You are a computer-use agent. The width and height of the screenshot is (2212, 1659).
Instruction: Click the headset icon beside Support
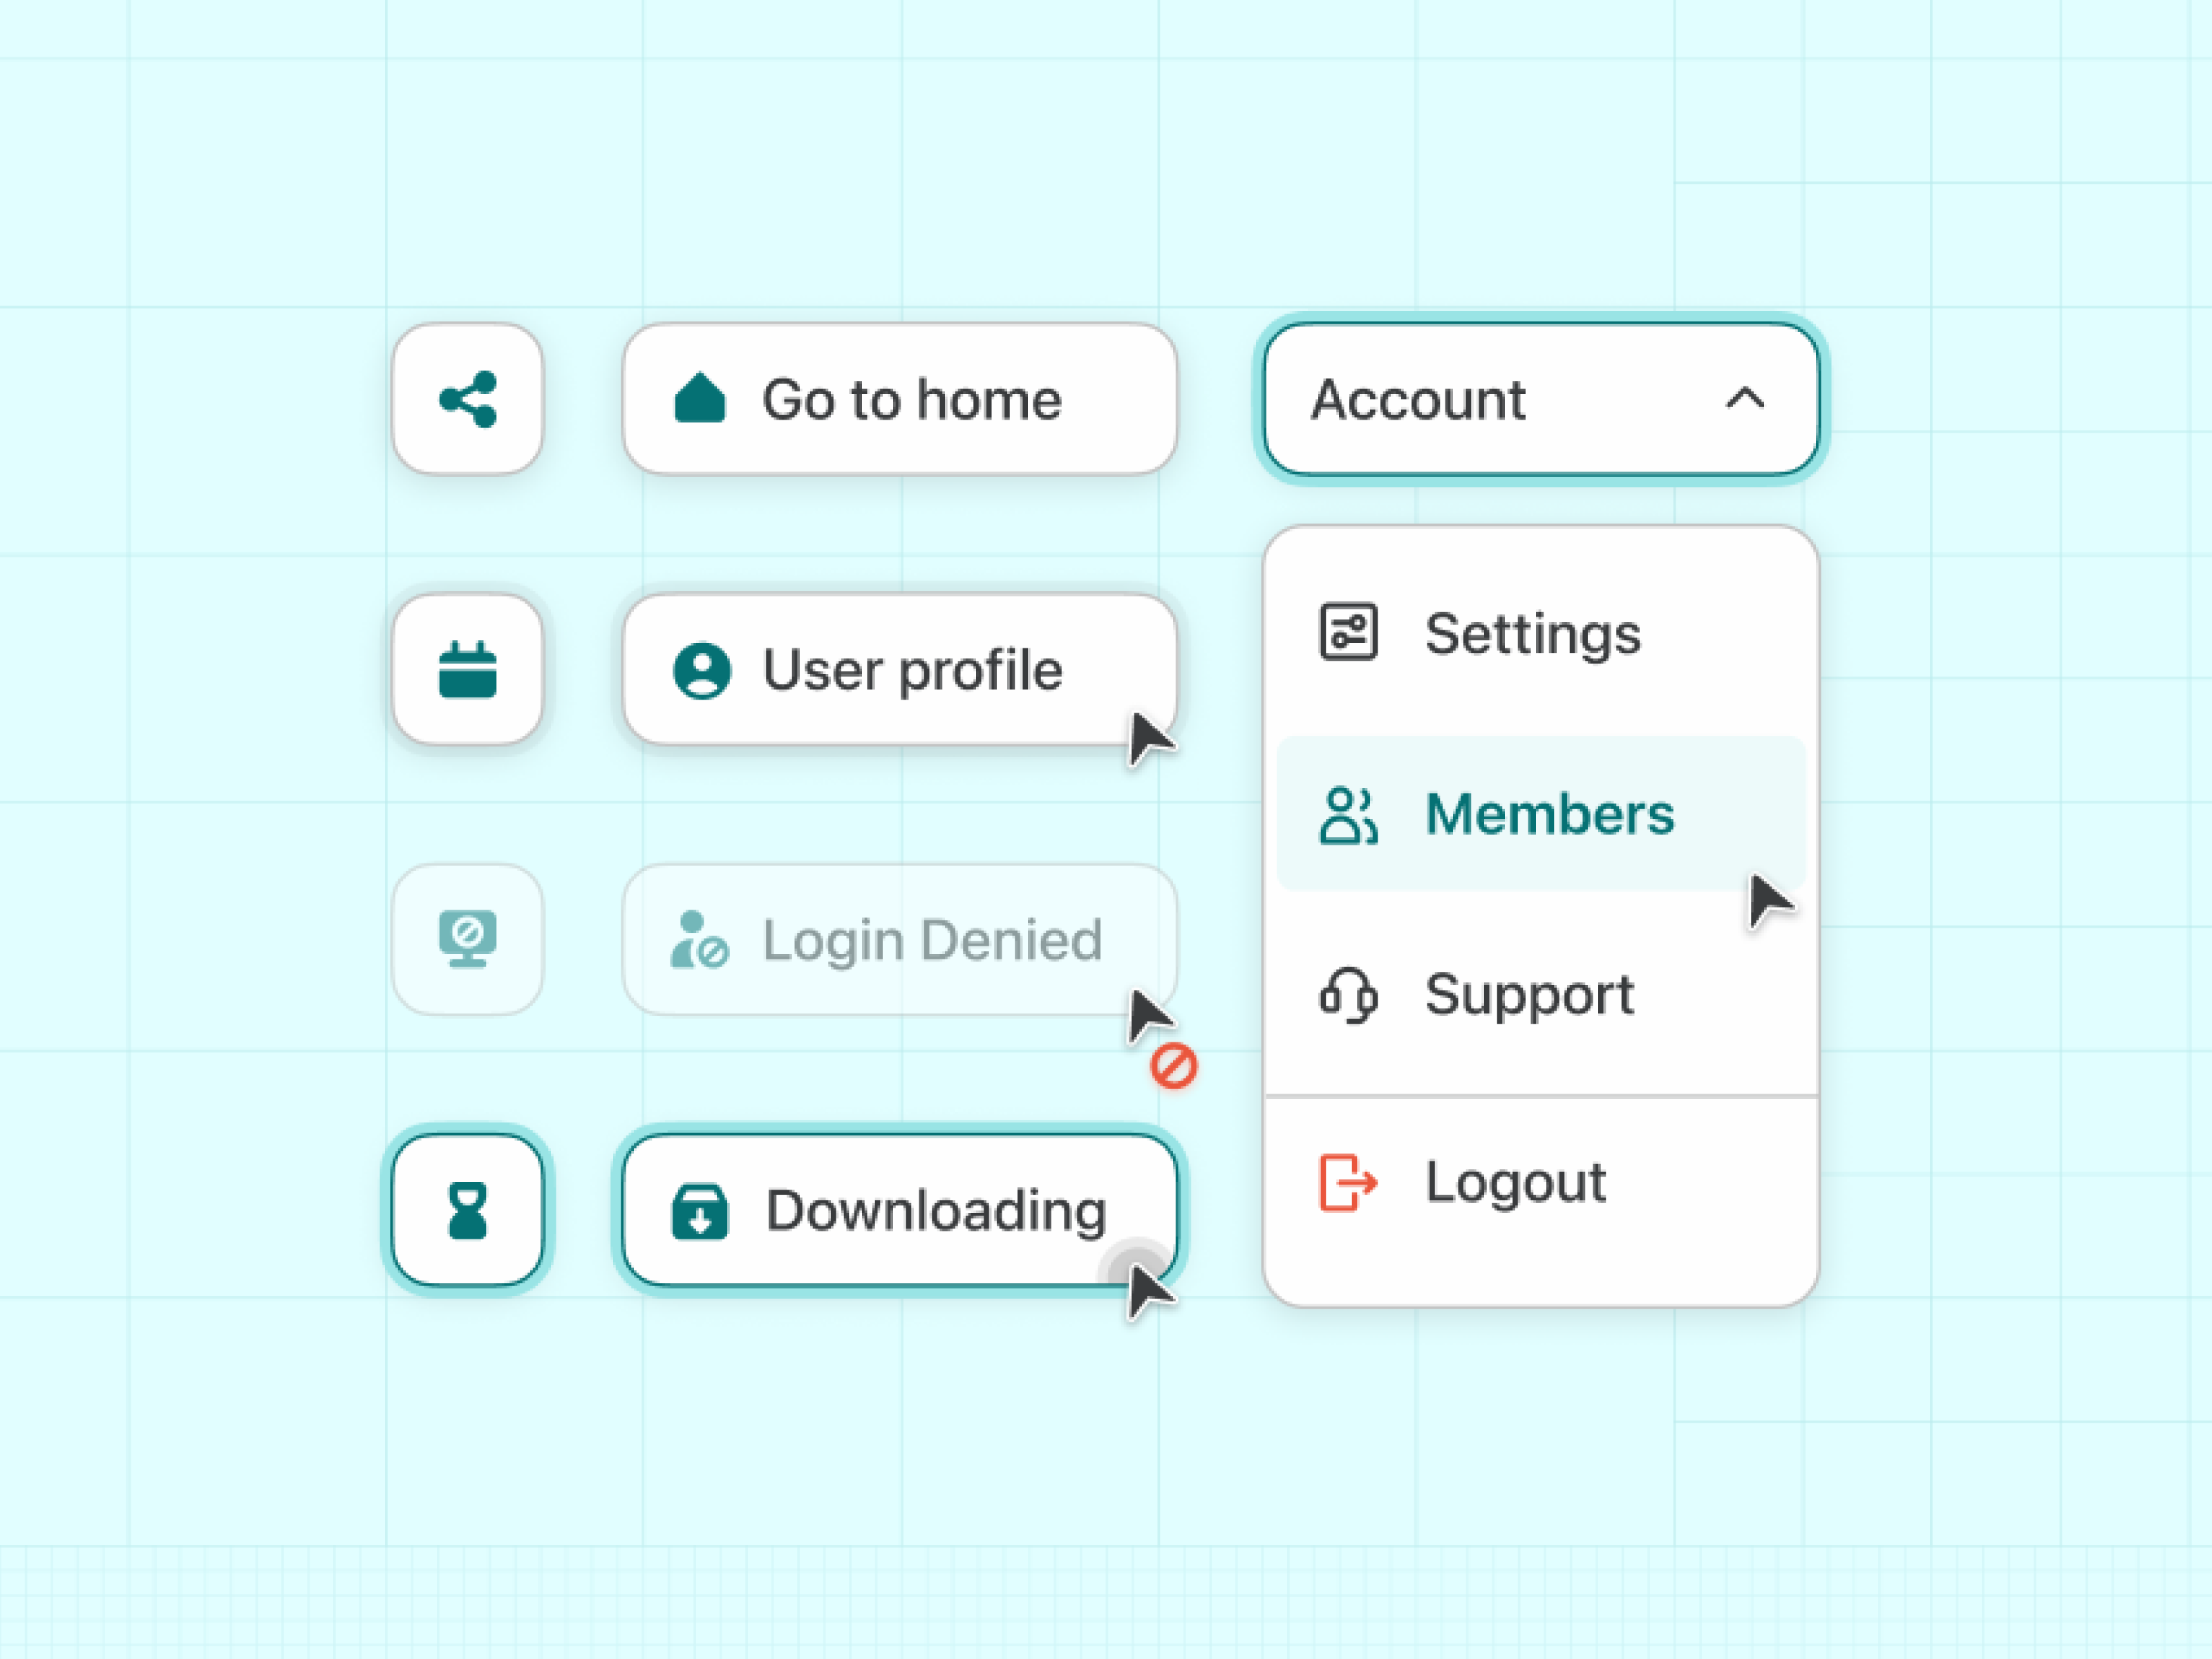pos(1349,995)
